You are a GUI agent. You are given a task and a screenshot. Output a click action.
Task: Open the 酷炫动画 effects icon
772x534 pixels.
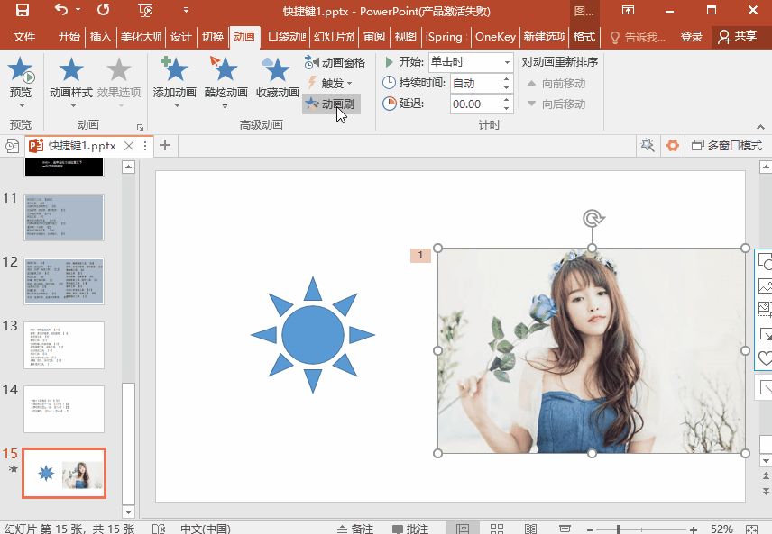(x=225, y=70)
